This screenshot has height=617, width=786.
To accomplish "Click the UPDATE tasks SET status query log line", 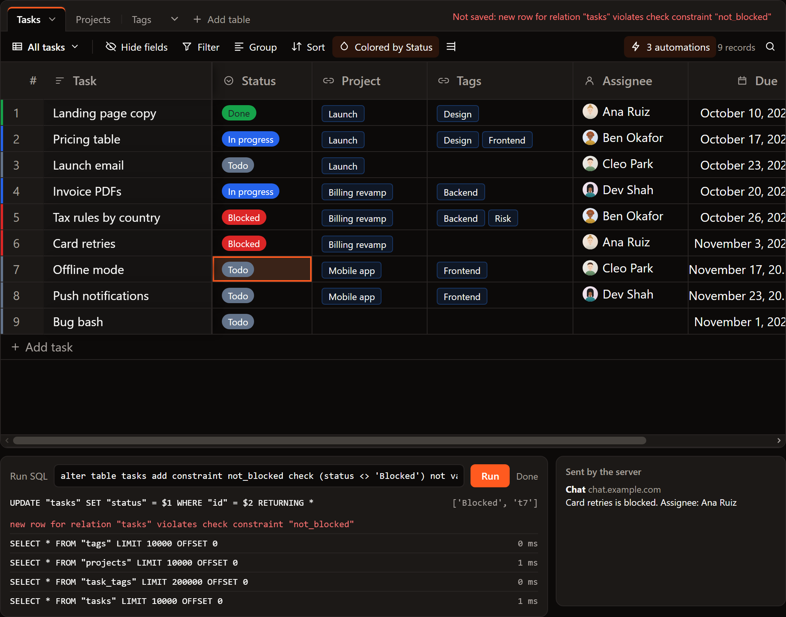I will coord(162,503).
